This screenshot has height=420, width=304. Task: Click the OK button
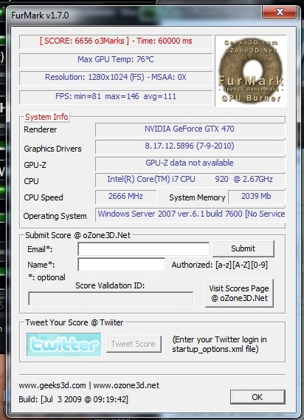click(258, 397)
